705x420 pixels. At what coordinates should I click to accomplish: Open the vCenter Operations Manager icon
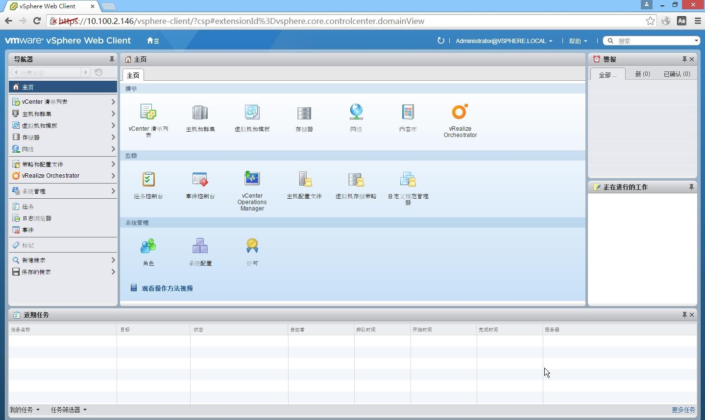tap(252, 179)
